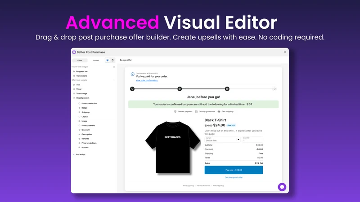Click the Trust badge widget icon
Image resolution: width=360 pixels, height=202 pixels.
[74, 93]
